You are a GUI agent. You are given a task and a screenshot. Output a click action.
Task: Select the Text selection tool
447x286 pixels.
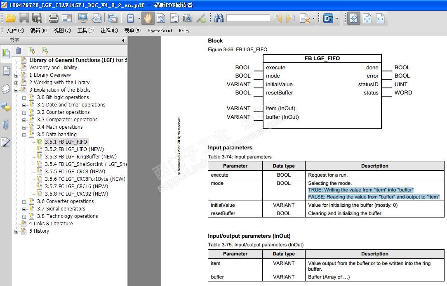tap(174, 19)
